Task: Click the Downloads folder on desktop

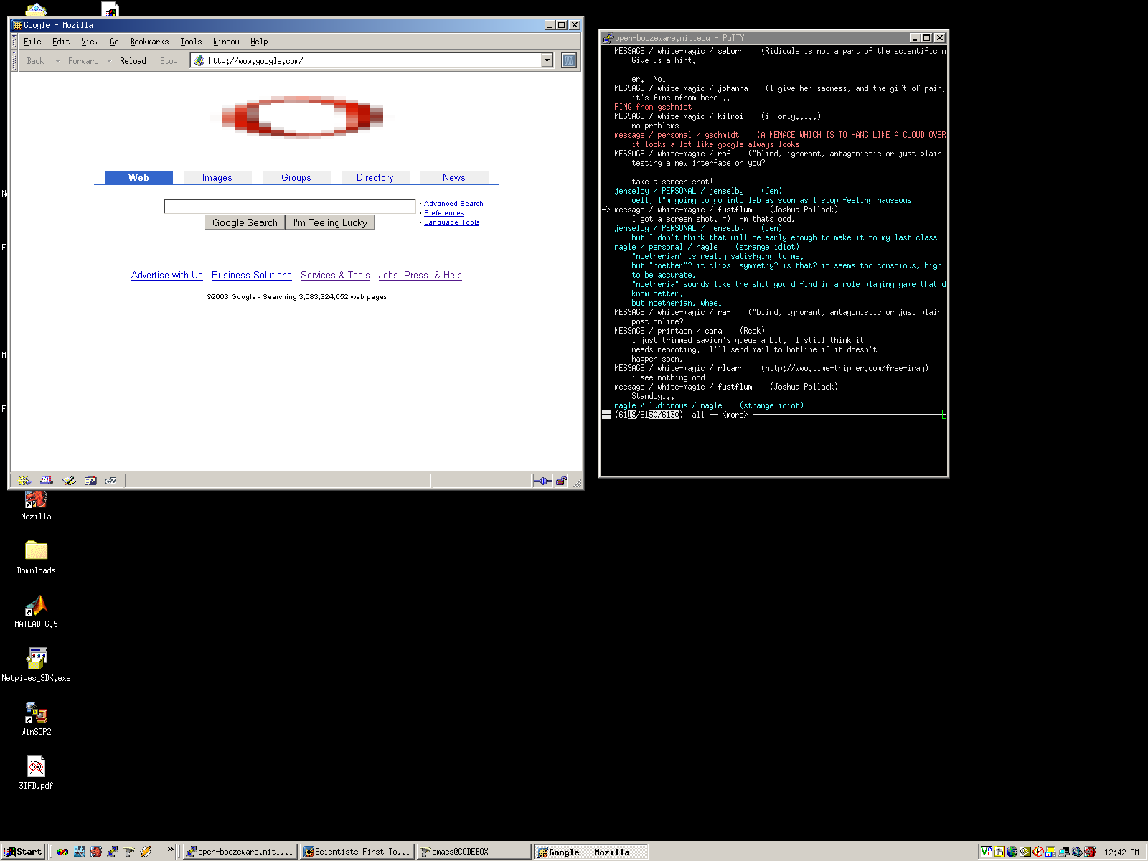Action: (x=36, y=551)
